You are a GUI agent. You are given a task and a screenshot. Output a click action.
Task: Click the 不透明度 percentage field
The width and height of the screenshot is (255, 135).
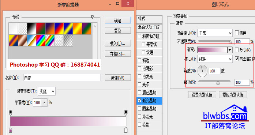[242, 42]
